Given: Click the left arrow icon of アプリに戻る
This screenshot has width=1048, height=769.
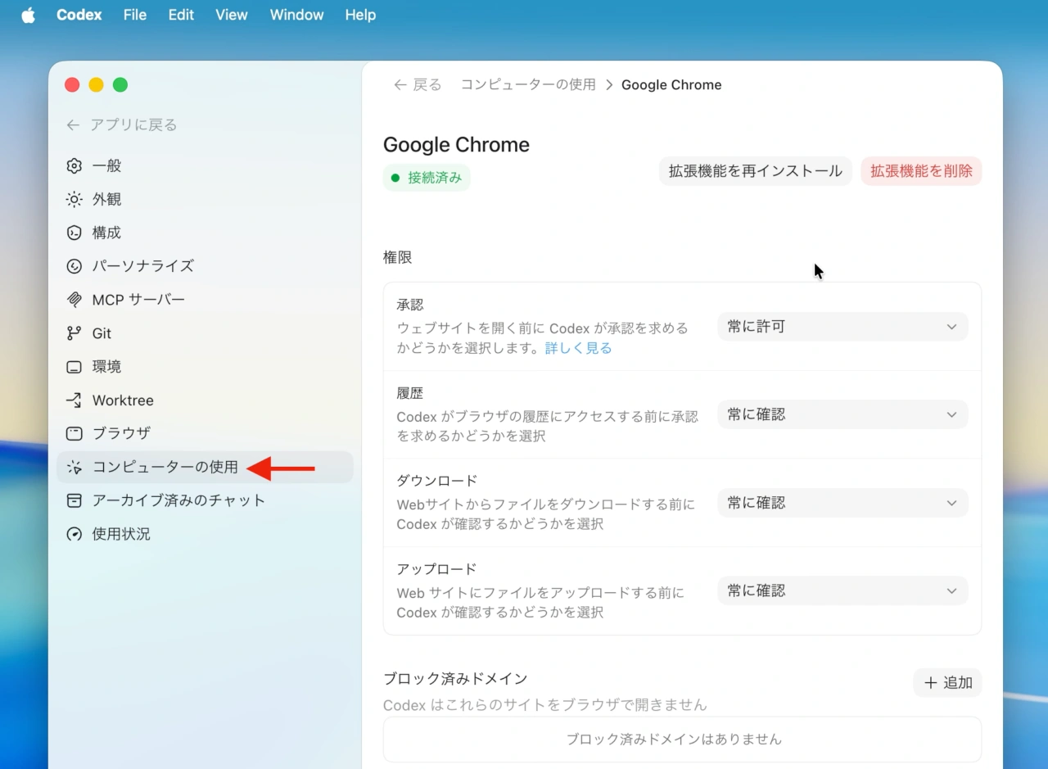Looking at the screenshot, I should pyautogui.click(x=73, y=125).
